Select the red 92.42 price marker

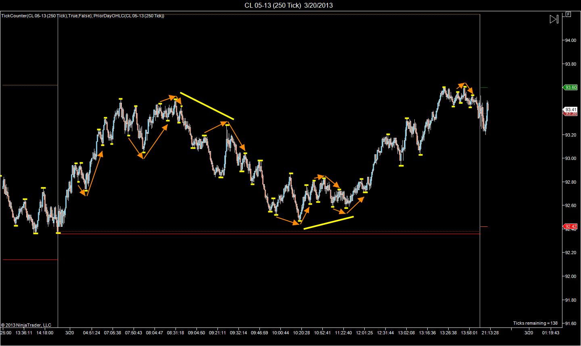coord(571,226)
